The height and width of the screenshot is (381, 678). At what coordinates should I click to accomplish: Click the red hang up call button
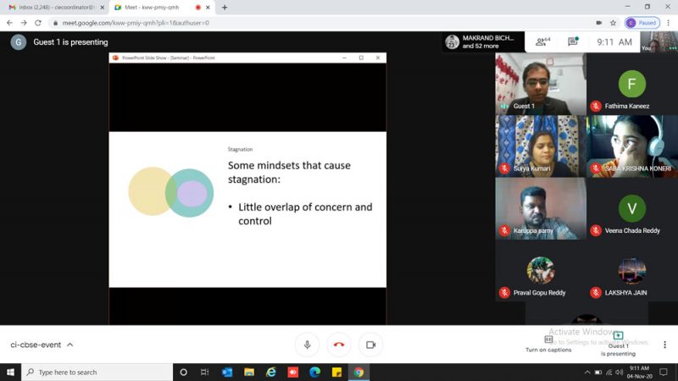339,345
